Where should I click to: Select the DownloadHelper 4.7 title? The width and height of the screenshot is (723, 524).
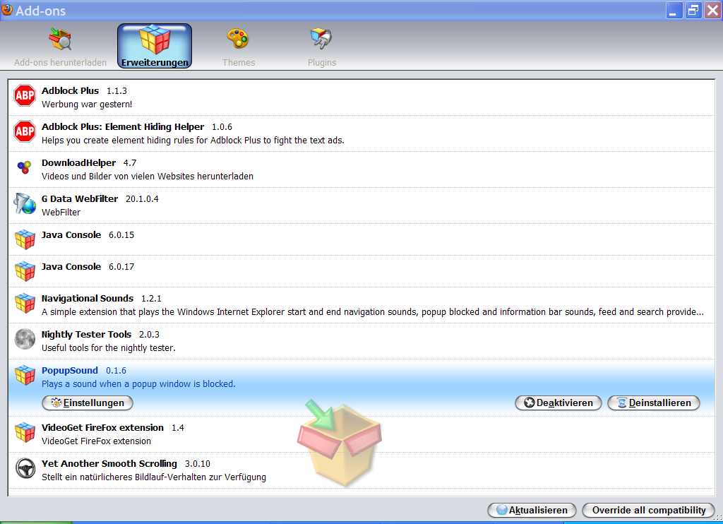[x=78, y=163]
